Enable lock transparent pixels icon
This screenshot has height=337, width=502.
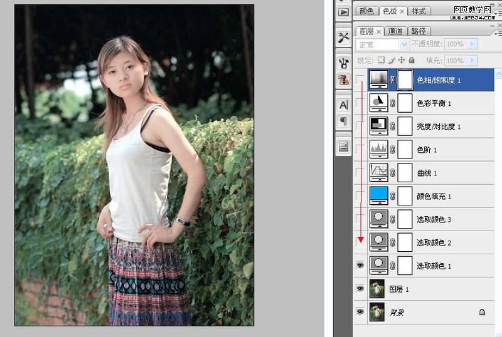point(381,60)
